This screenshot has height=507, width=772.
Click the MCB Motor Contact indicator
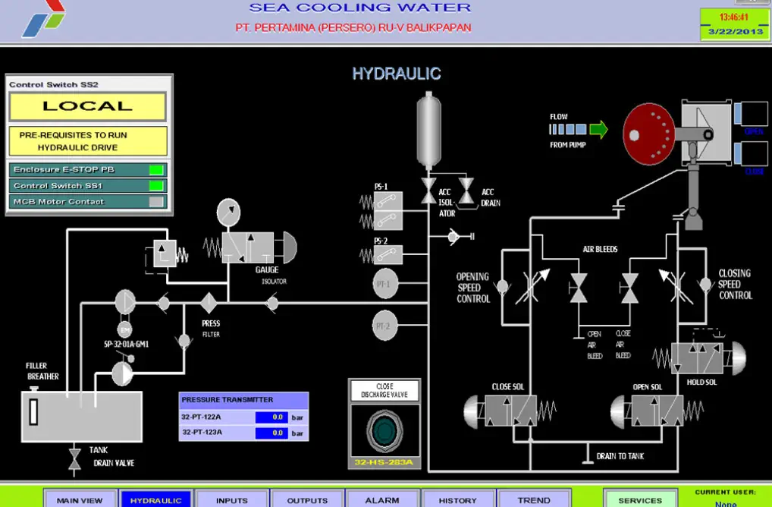(x=156, y=202)
